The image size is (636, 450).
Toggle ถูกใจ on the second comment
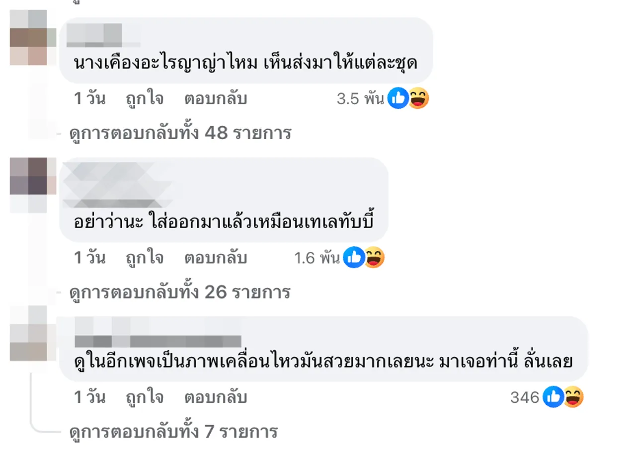tap(145, 257)
